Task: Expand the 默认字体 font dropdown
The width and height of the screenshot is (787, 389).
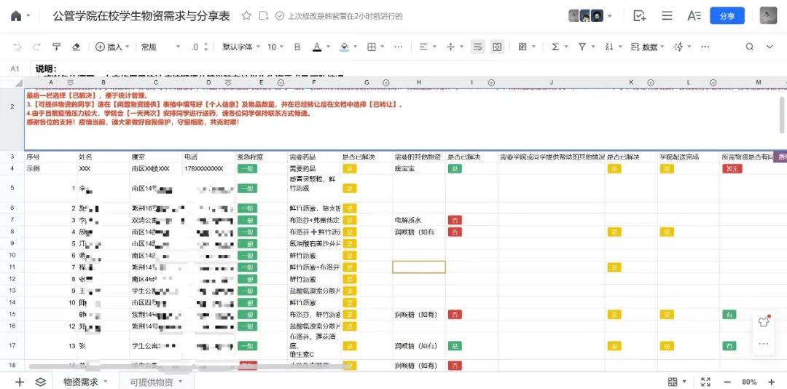Action: click(240, 47)
